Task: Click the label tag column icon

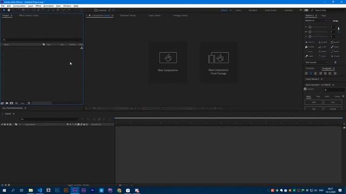Action: 44,44
